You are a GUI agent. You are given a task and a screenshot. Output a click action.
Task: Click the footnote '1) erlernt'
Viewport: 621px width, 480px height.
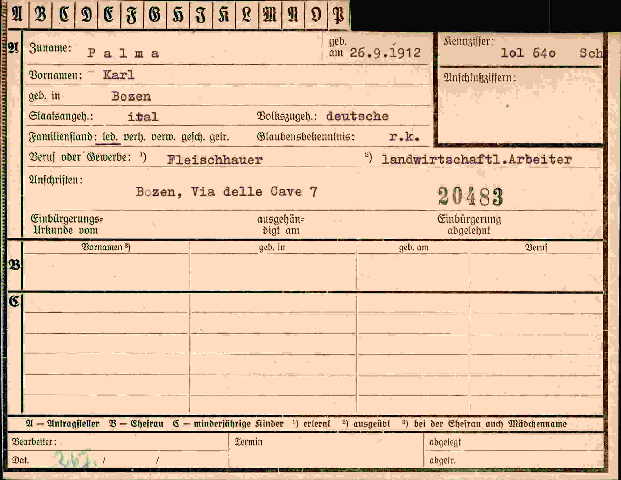(311, 424)
